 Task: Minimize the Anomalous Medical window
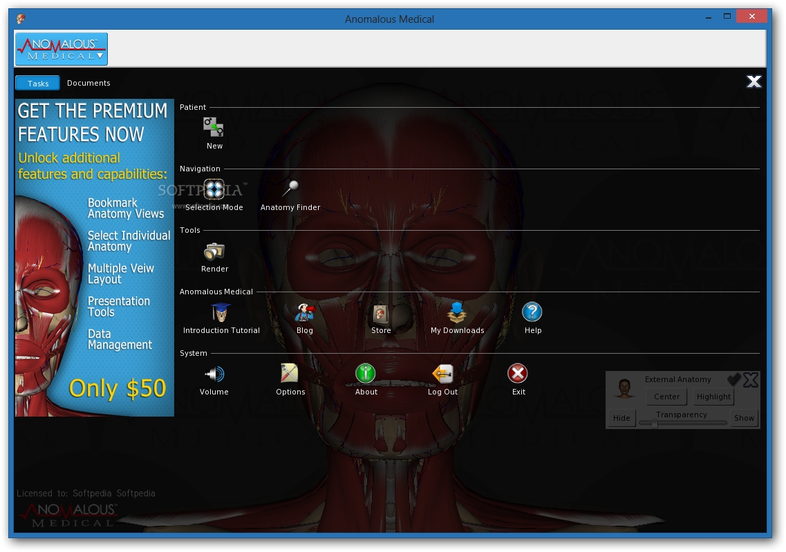(x=709, y=17)
